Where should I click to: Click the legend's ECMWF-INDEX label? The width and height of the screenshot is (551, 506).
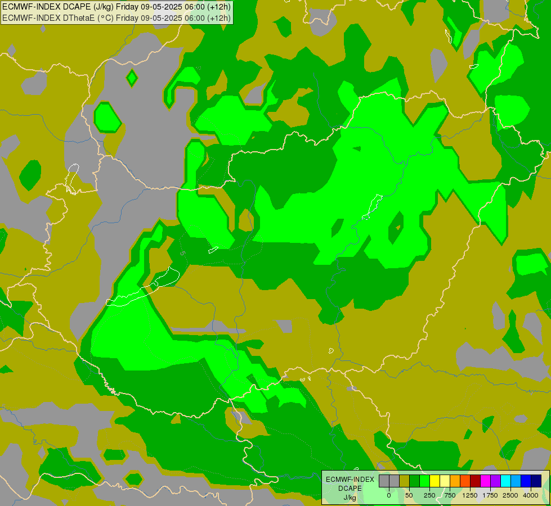click(x=350, y=480)
